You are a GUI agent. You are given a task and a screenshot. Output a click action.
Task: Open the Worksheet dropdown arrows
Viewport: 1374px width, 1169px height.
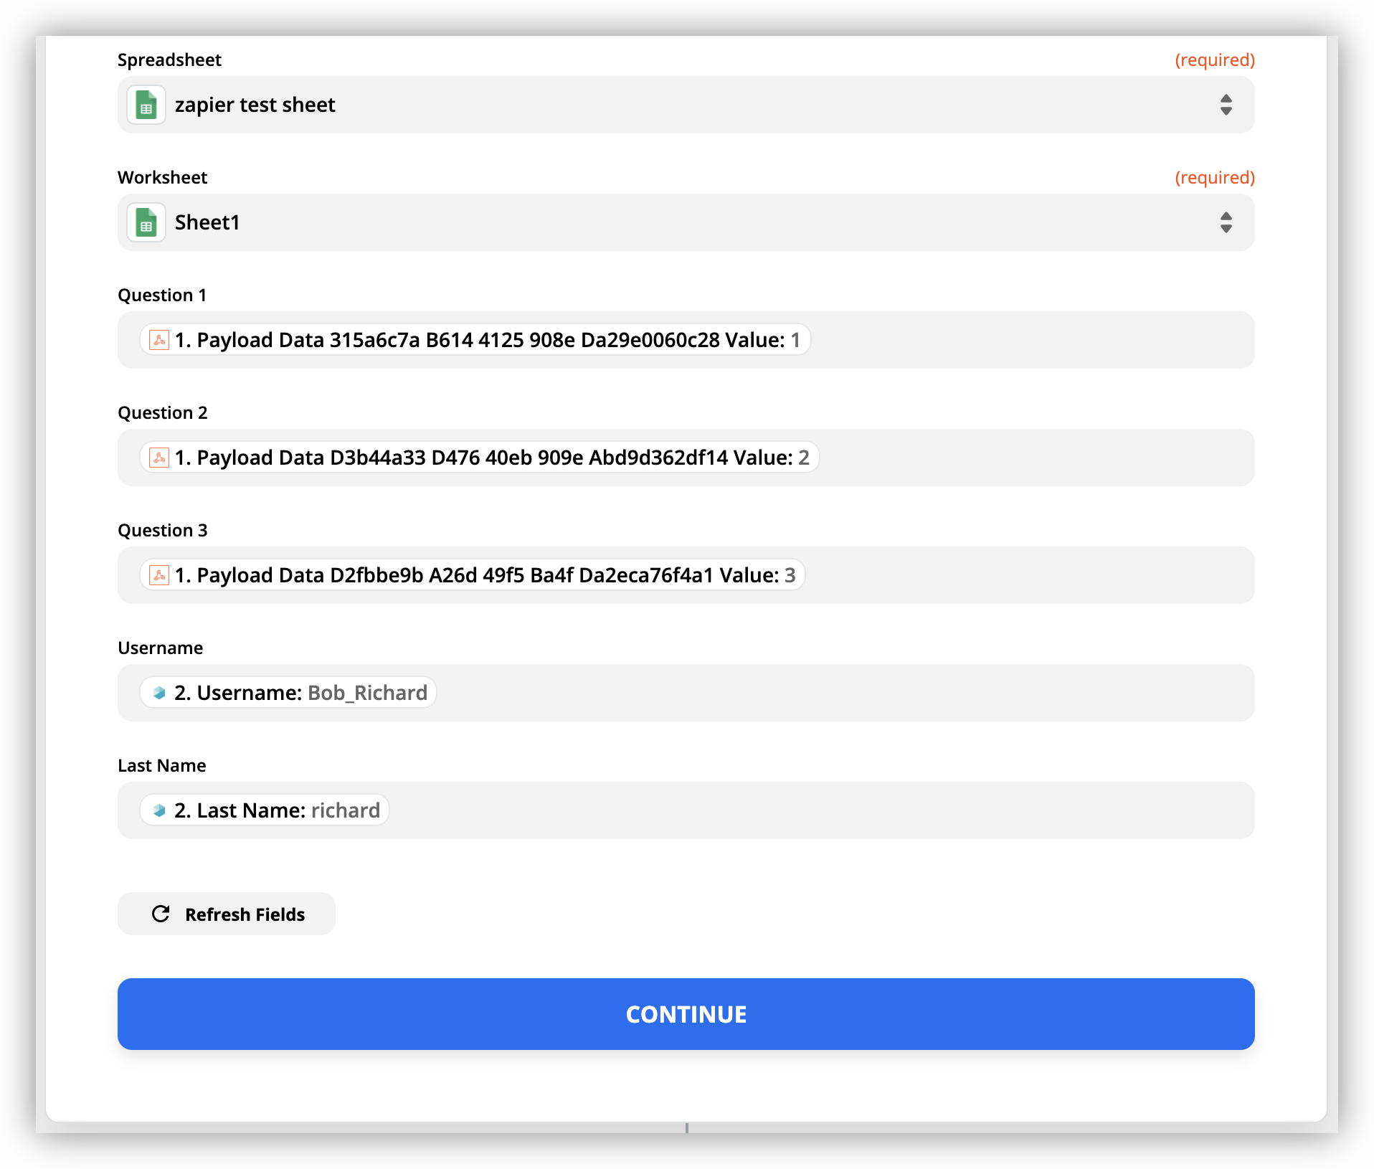pyautogui.click(x=1226, y=223)
